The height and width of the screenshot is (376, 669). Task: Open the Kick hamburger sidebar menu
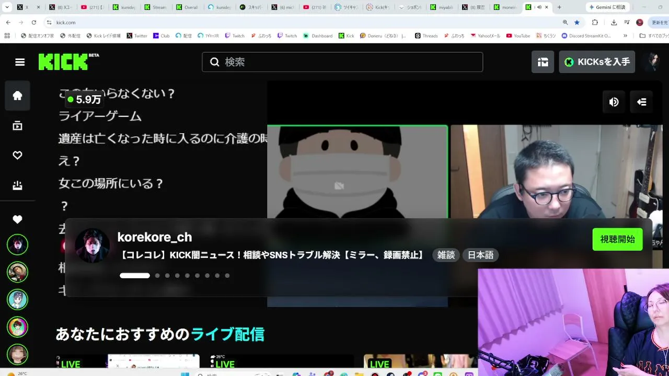point(20,62)
